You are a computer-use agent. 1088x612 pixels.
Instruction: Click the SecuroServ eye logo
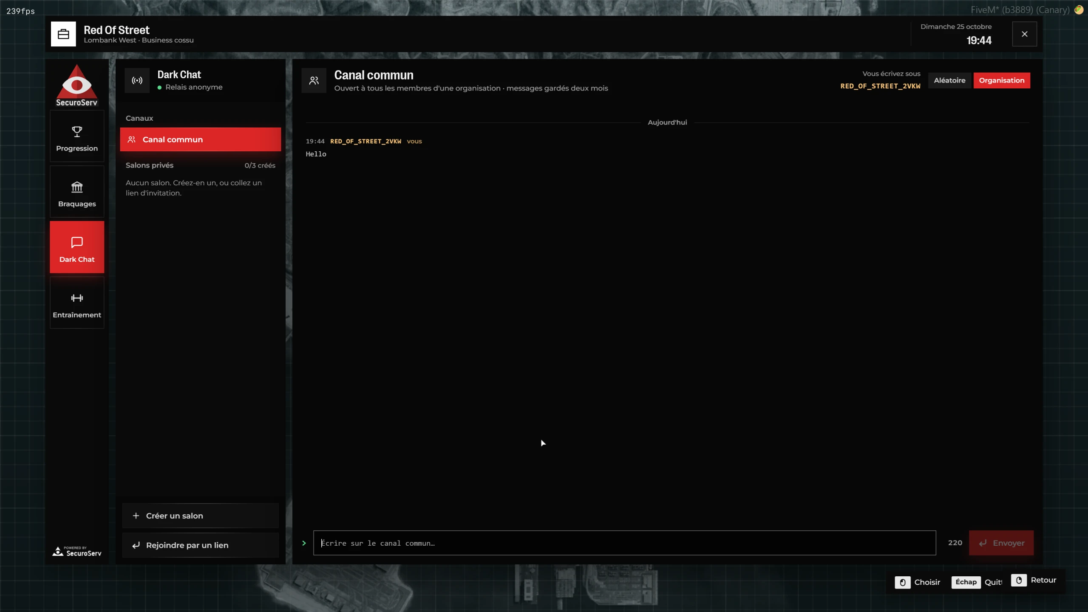77,85
